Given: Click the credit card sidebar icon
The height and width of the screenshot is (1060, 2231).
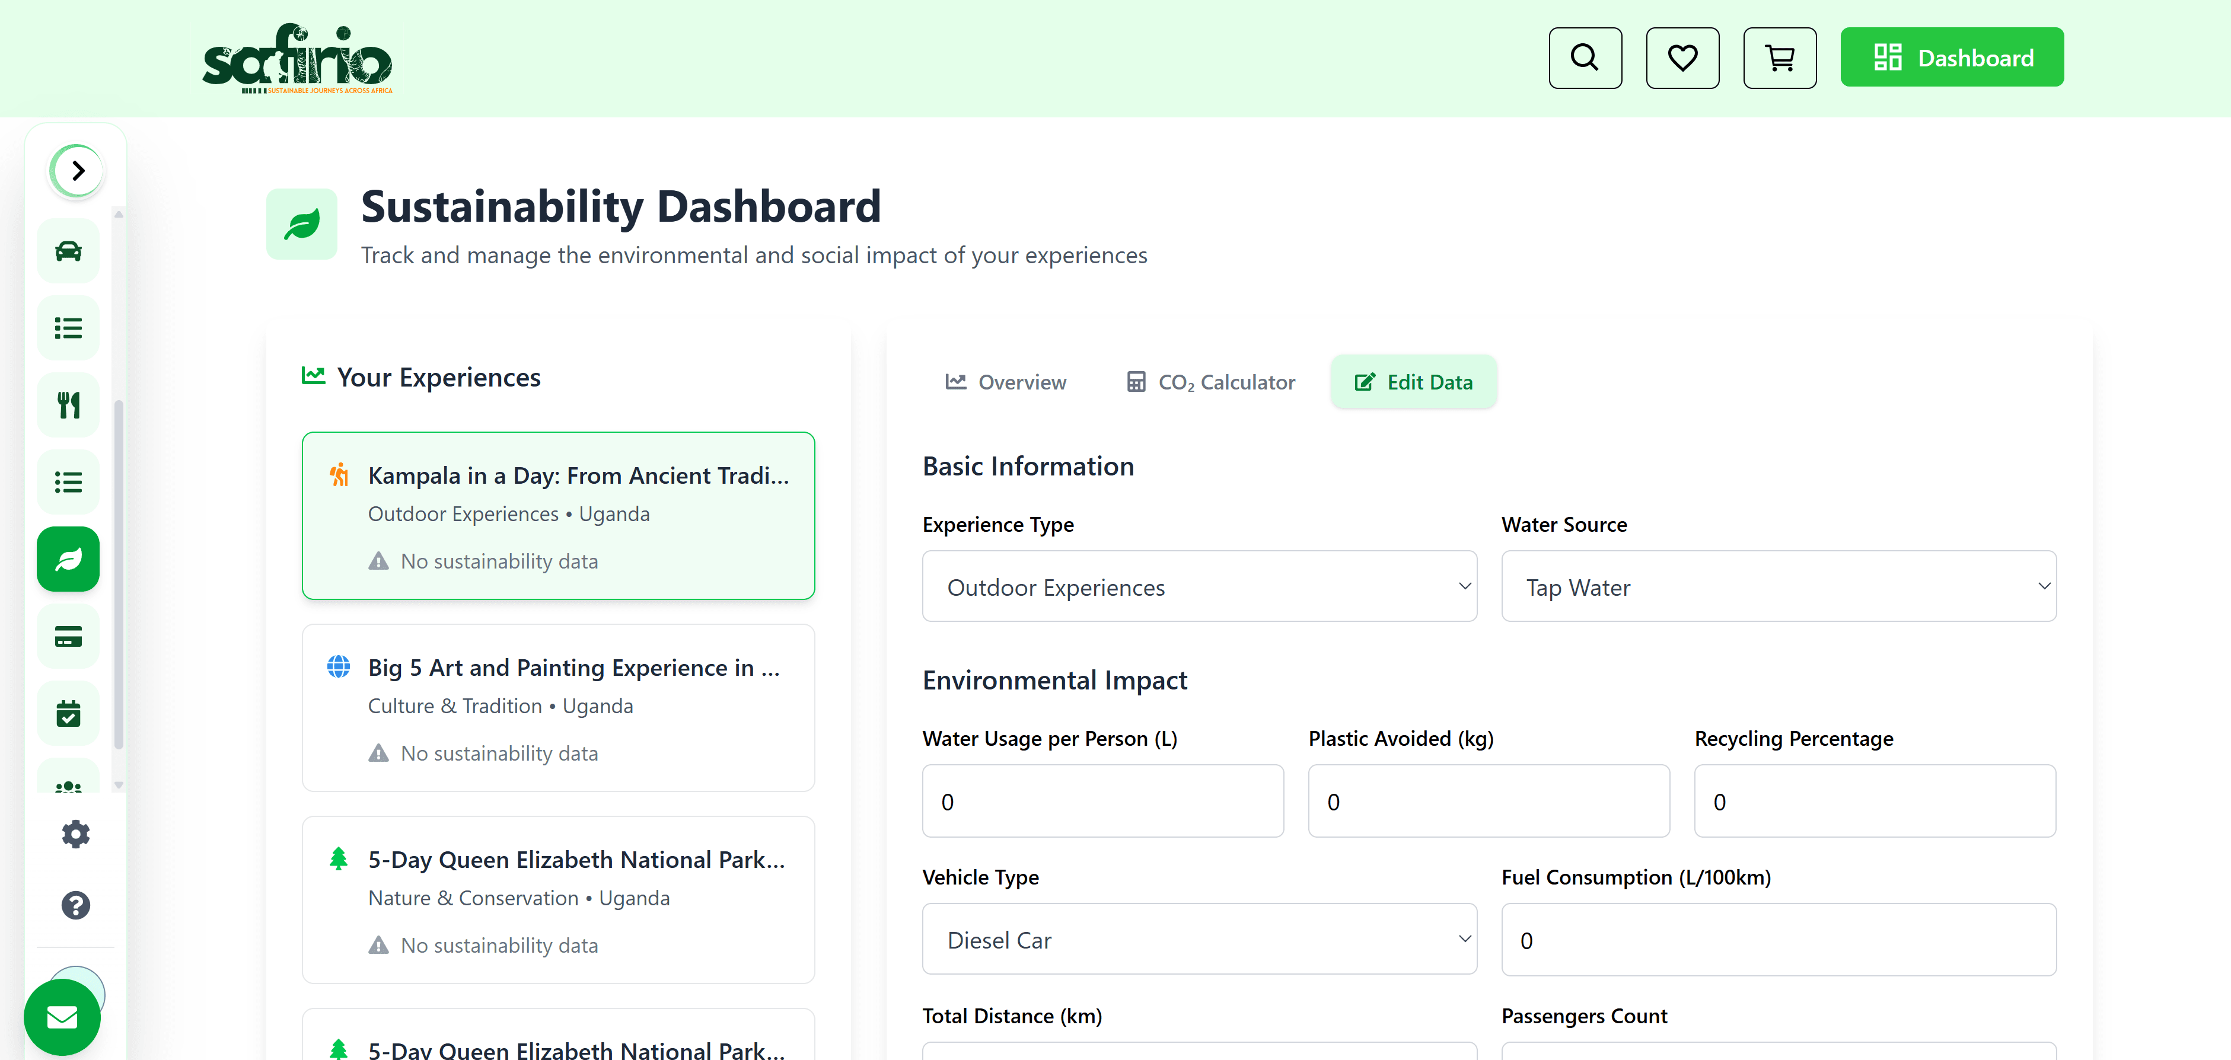Looking at the screenshot, I should tap(68, 637).
